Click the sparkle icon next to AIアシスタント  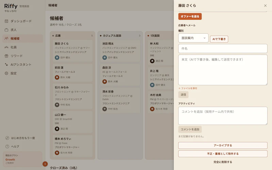pos(6,65)
